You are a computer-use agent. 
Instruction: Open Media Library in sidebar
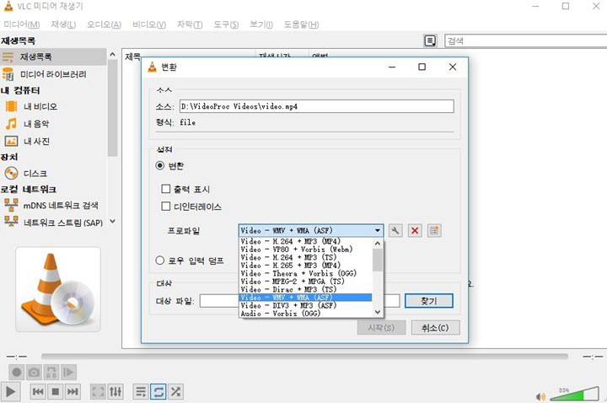(53, 74)
